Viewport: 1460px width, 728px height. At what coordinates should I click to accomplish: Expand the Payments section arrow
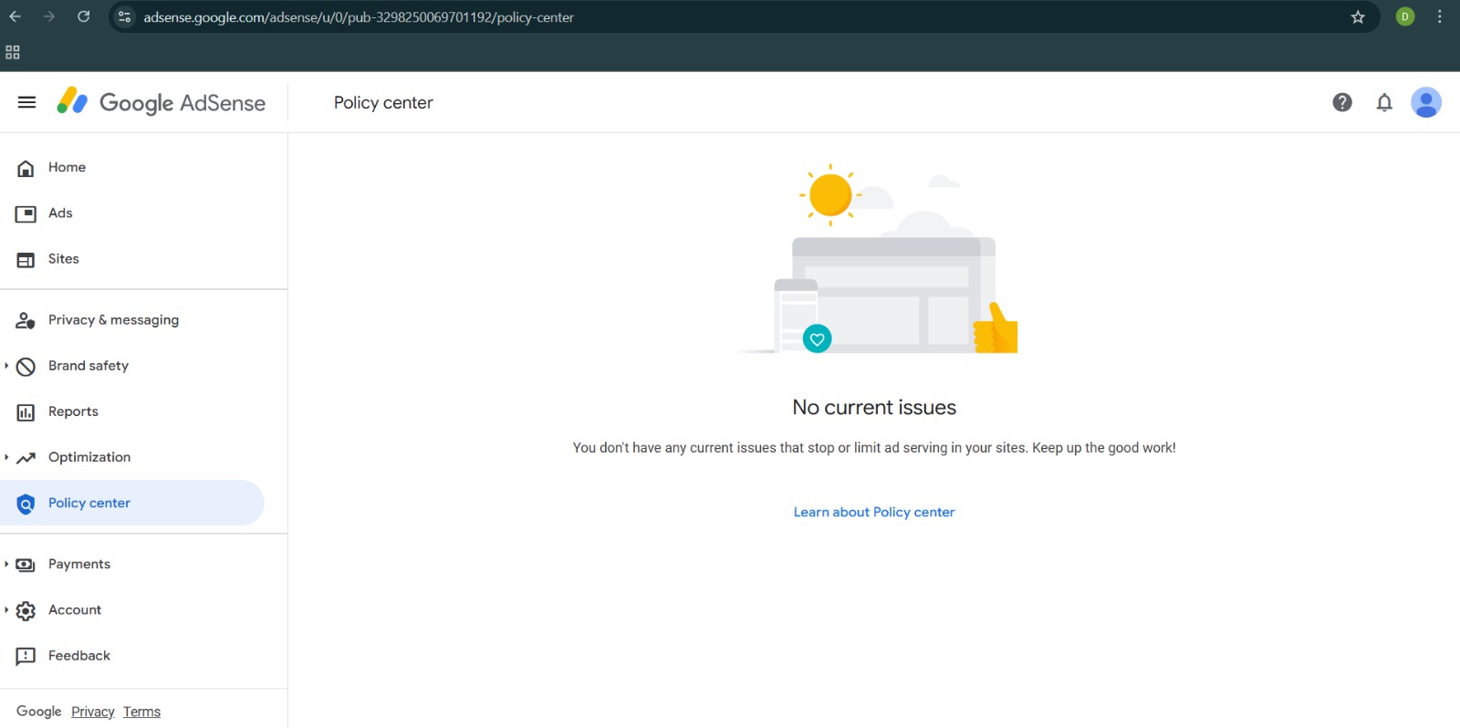[x=6, y=564]
